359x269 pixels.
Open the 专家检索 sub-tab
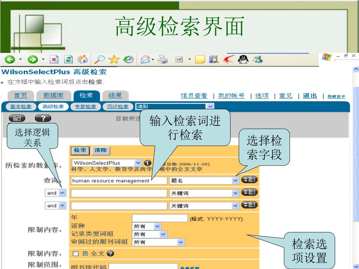click(x=86, y=106)
